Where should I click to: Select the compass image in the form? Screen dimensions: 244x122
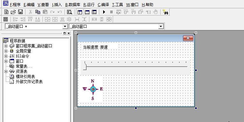point(93,89)
